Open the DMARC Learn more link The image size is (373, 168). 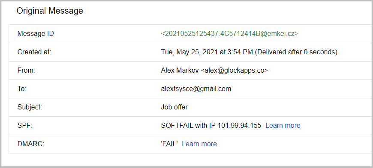point(199,144)
